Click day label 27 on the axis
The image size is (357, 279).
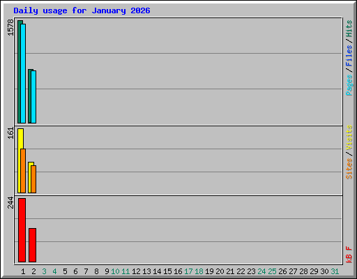tap(293, 271)
